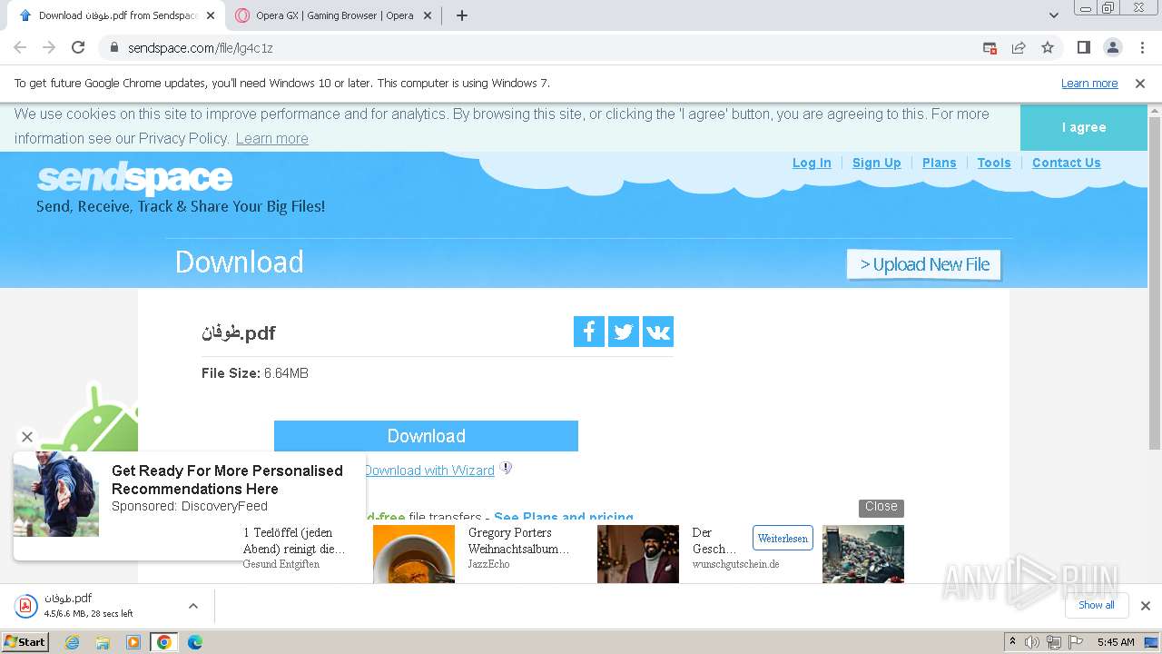Click the padlock site info icon

[113, 47]
